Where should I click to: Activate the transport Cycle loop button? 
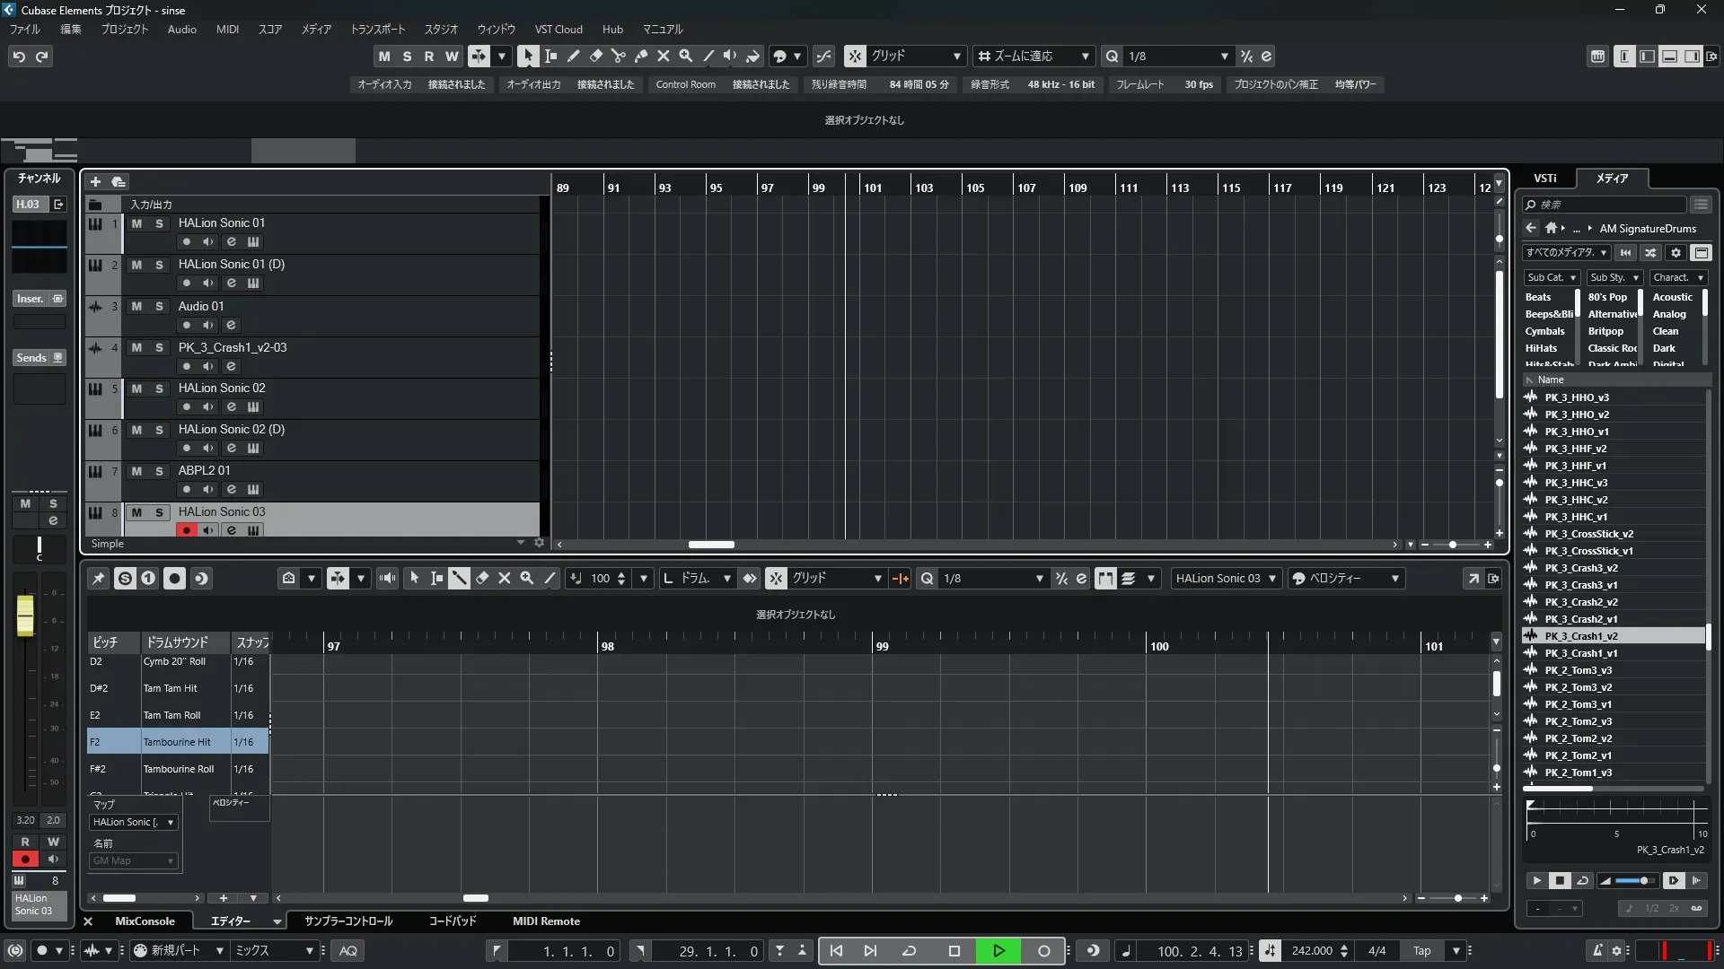(909, 951)
